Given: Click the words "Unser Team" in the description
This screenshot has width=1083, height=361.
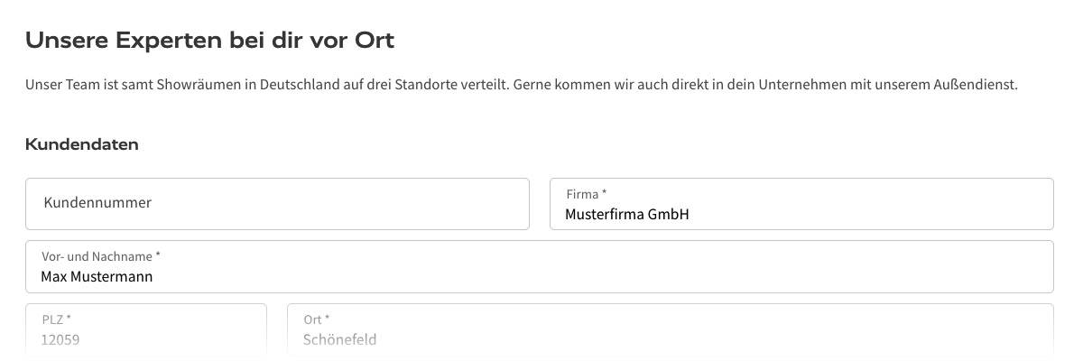Looking at the screenshot, I should (57, 85).
